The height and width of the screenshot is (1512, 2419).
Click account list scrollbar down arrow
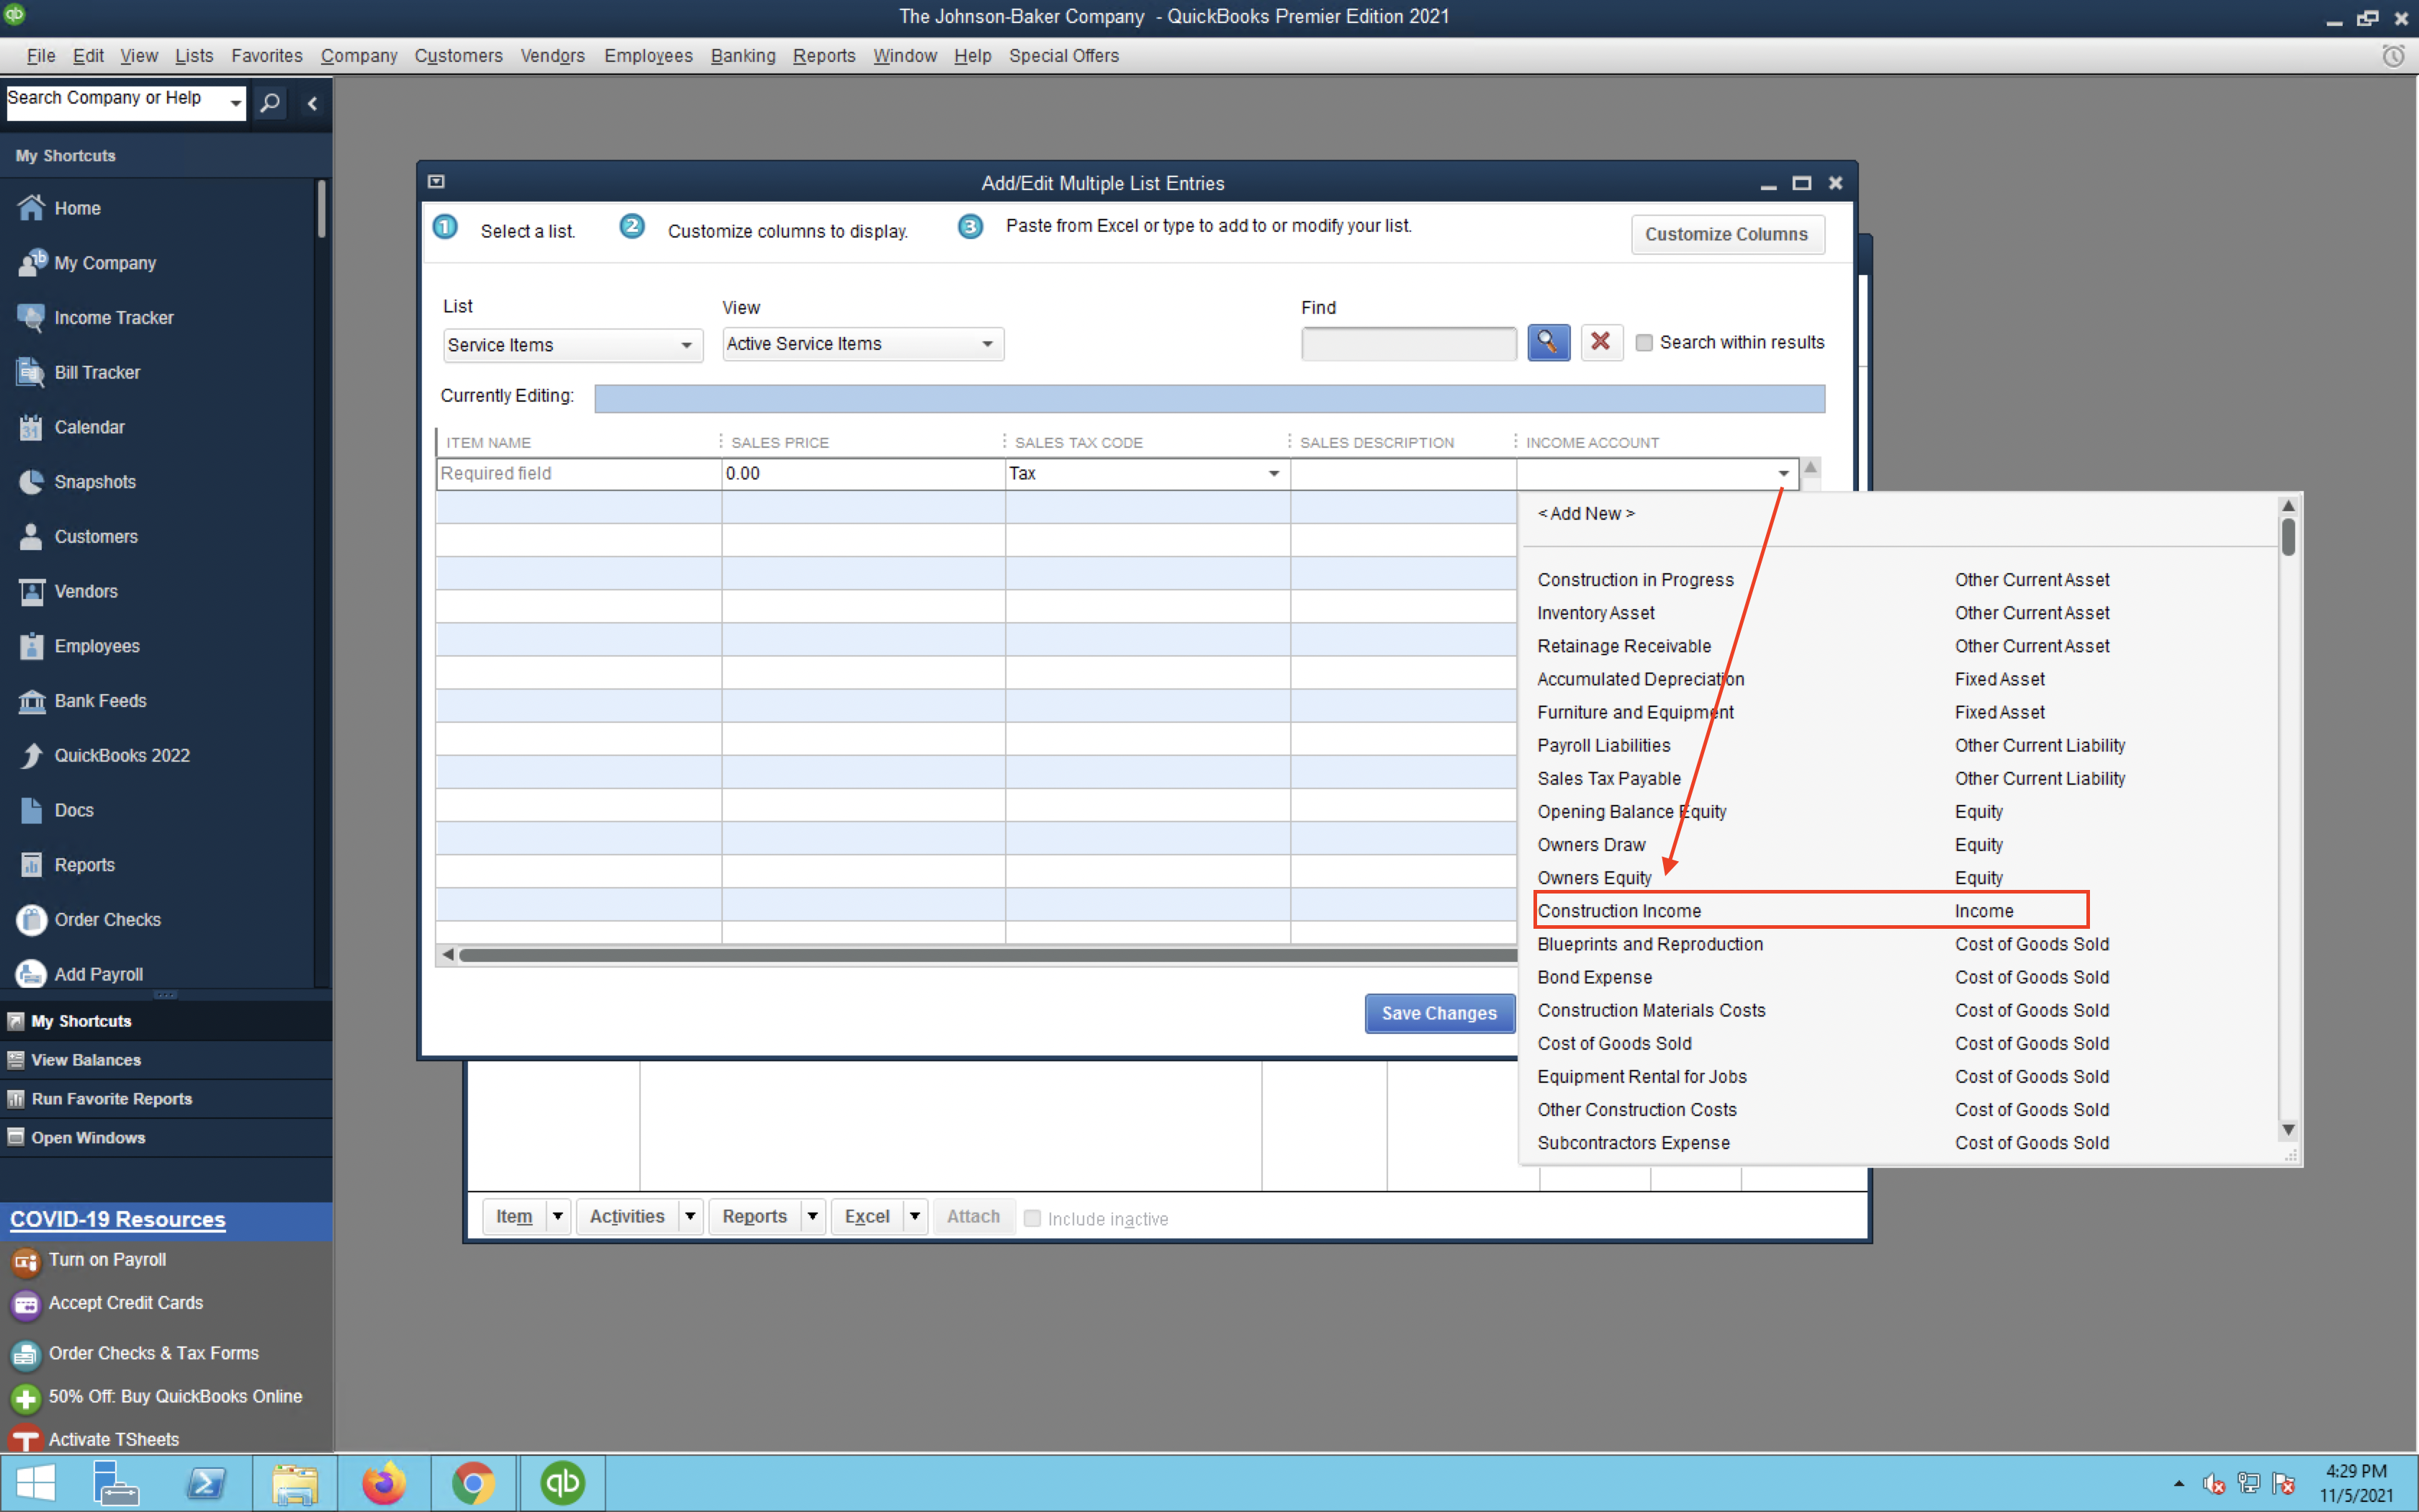coord(2288,1130)
